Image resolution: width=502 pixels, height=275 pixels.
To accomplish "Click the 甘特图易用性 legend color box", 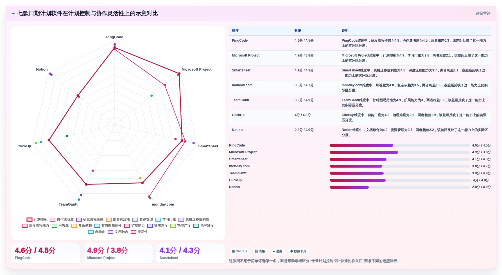I will tap(97, 226).
